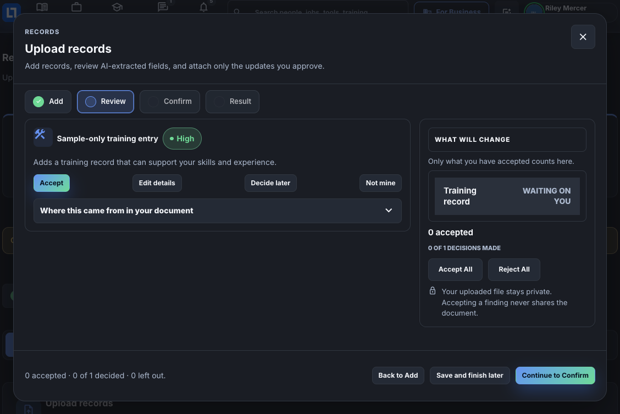Click the circle indicator on Review step
This screenshot has width=620, height=414.
pos(91,102)
